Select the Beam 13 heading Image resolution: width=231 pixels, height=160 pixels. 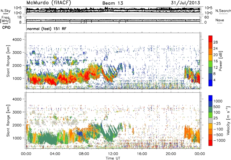click(113, 3)
